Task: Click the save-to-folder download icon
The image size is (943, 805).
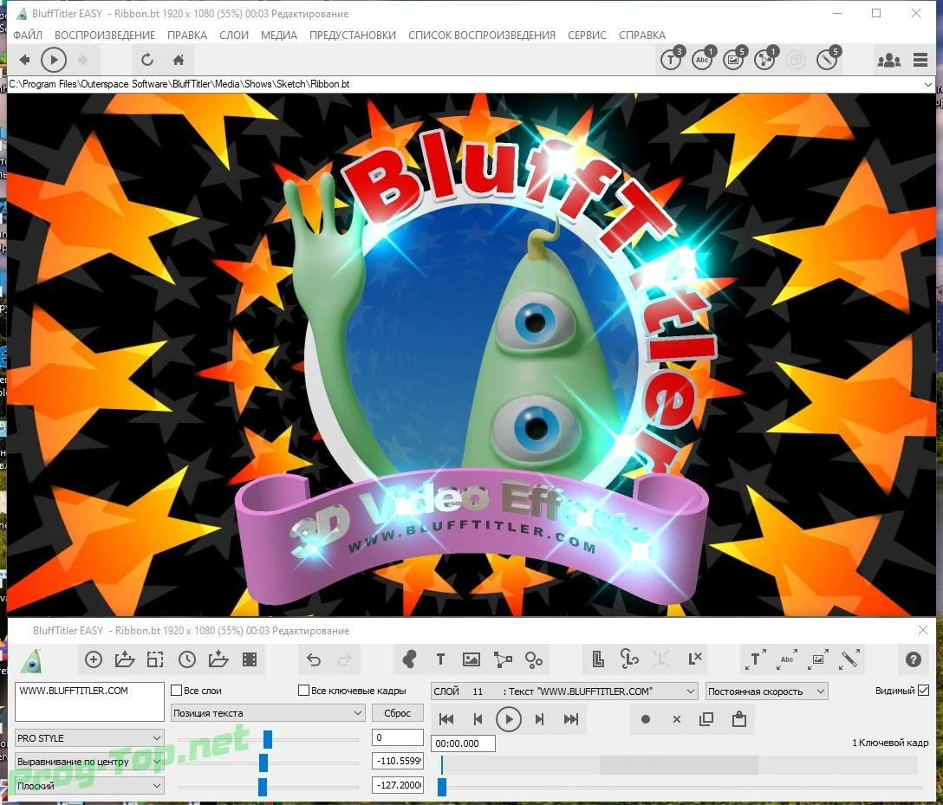Action: (218, 659)
